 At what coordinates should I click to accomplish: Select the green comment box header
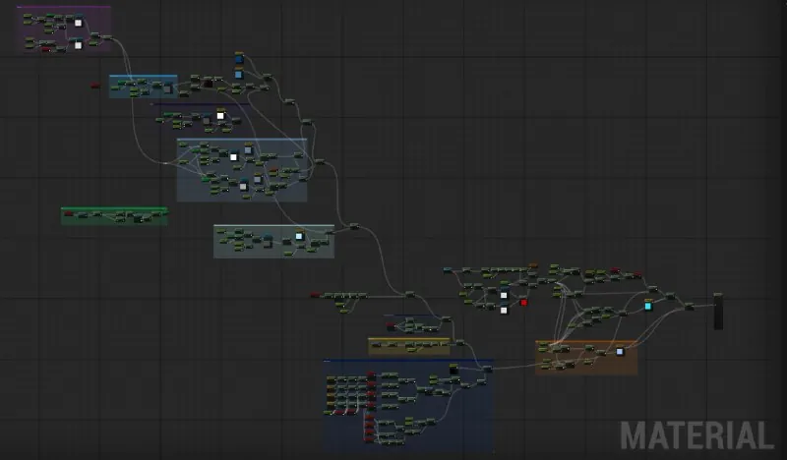point(114,208)
